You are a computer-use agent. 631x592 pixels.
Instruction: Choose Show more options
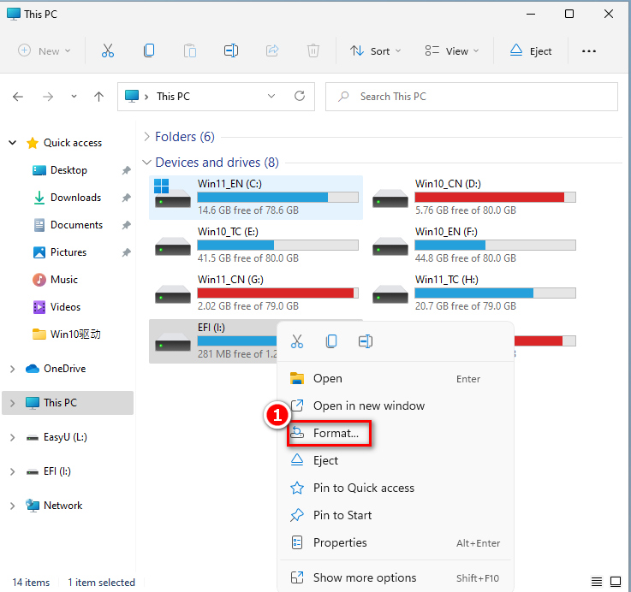tap(396, 578)
